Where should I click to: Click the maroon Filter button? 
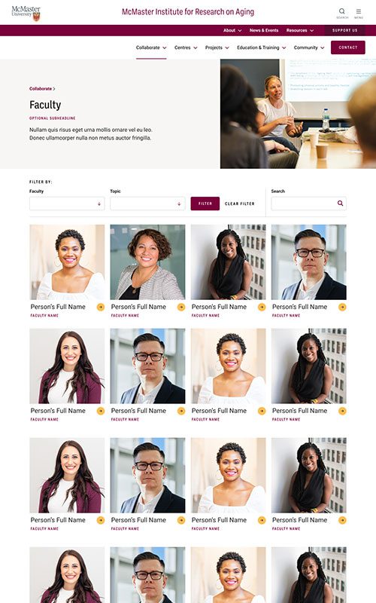tap(205, 204)
